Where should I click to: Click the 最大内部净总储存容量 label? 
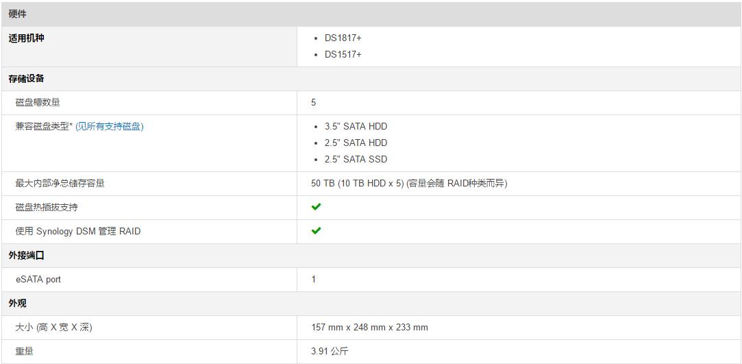click(60, 183)
